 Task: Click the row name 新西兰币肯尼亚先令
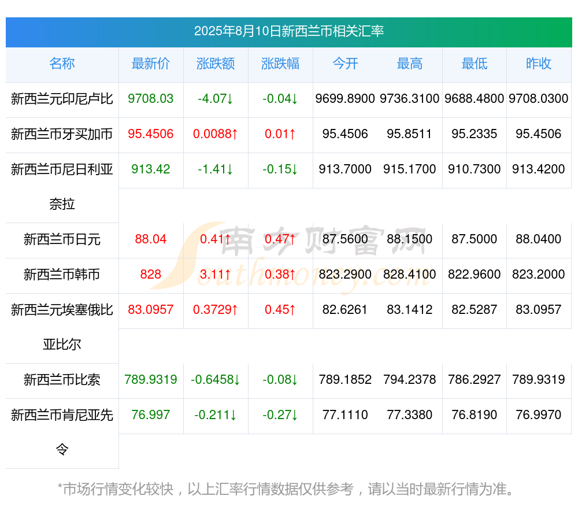pyautogui.click(x=62, y=432)
